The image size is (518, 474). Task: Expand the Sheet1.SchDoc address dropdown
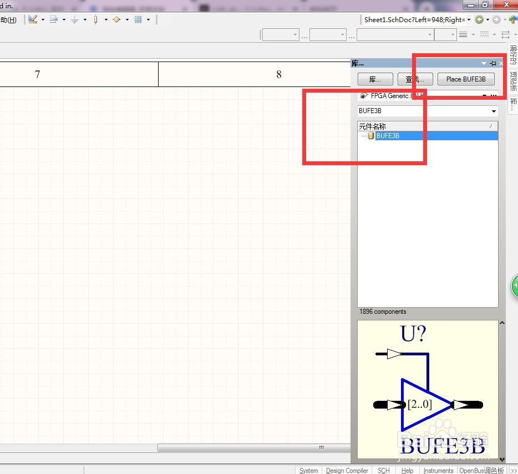tap(469, 20)
